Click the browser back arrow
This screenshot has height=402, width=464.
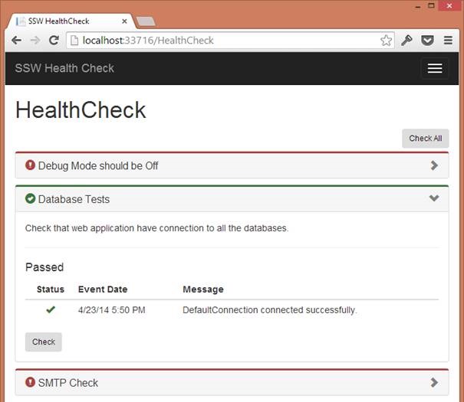[x=16, y=41]
